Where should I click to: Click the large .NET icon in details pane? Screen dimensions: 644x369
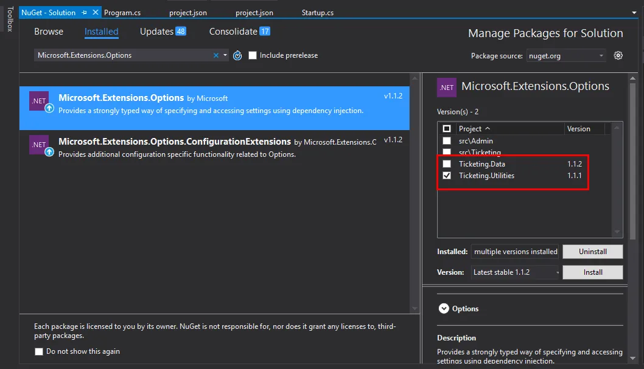pyautogui.click(x=447, y=88)
